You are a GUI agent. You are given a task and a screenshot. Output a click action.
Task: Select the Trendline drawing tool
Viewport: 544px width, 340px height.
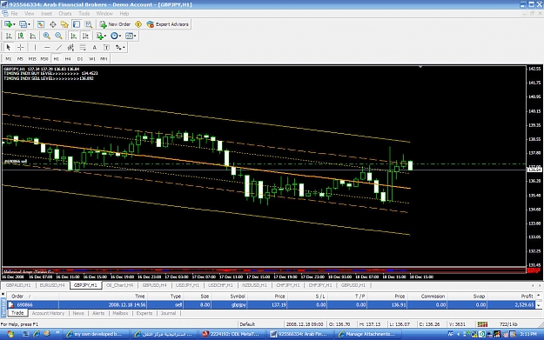pyautogui.click(x=59, y=48)
